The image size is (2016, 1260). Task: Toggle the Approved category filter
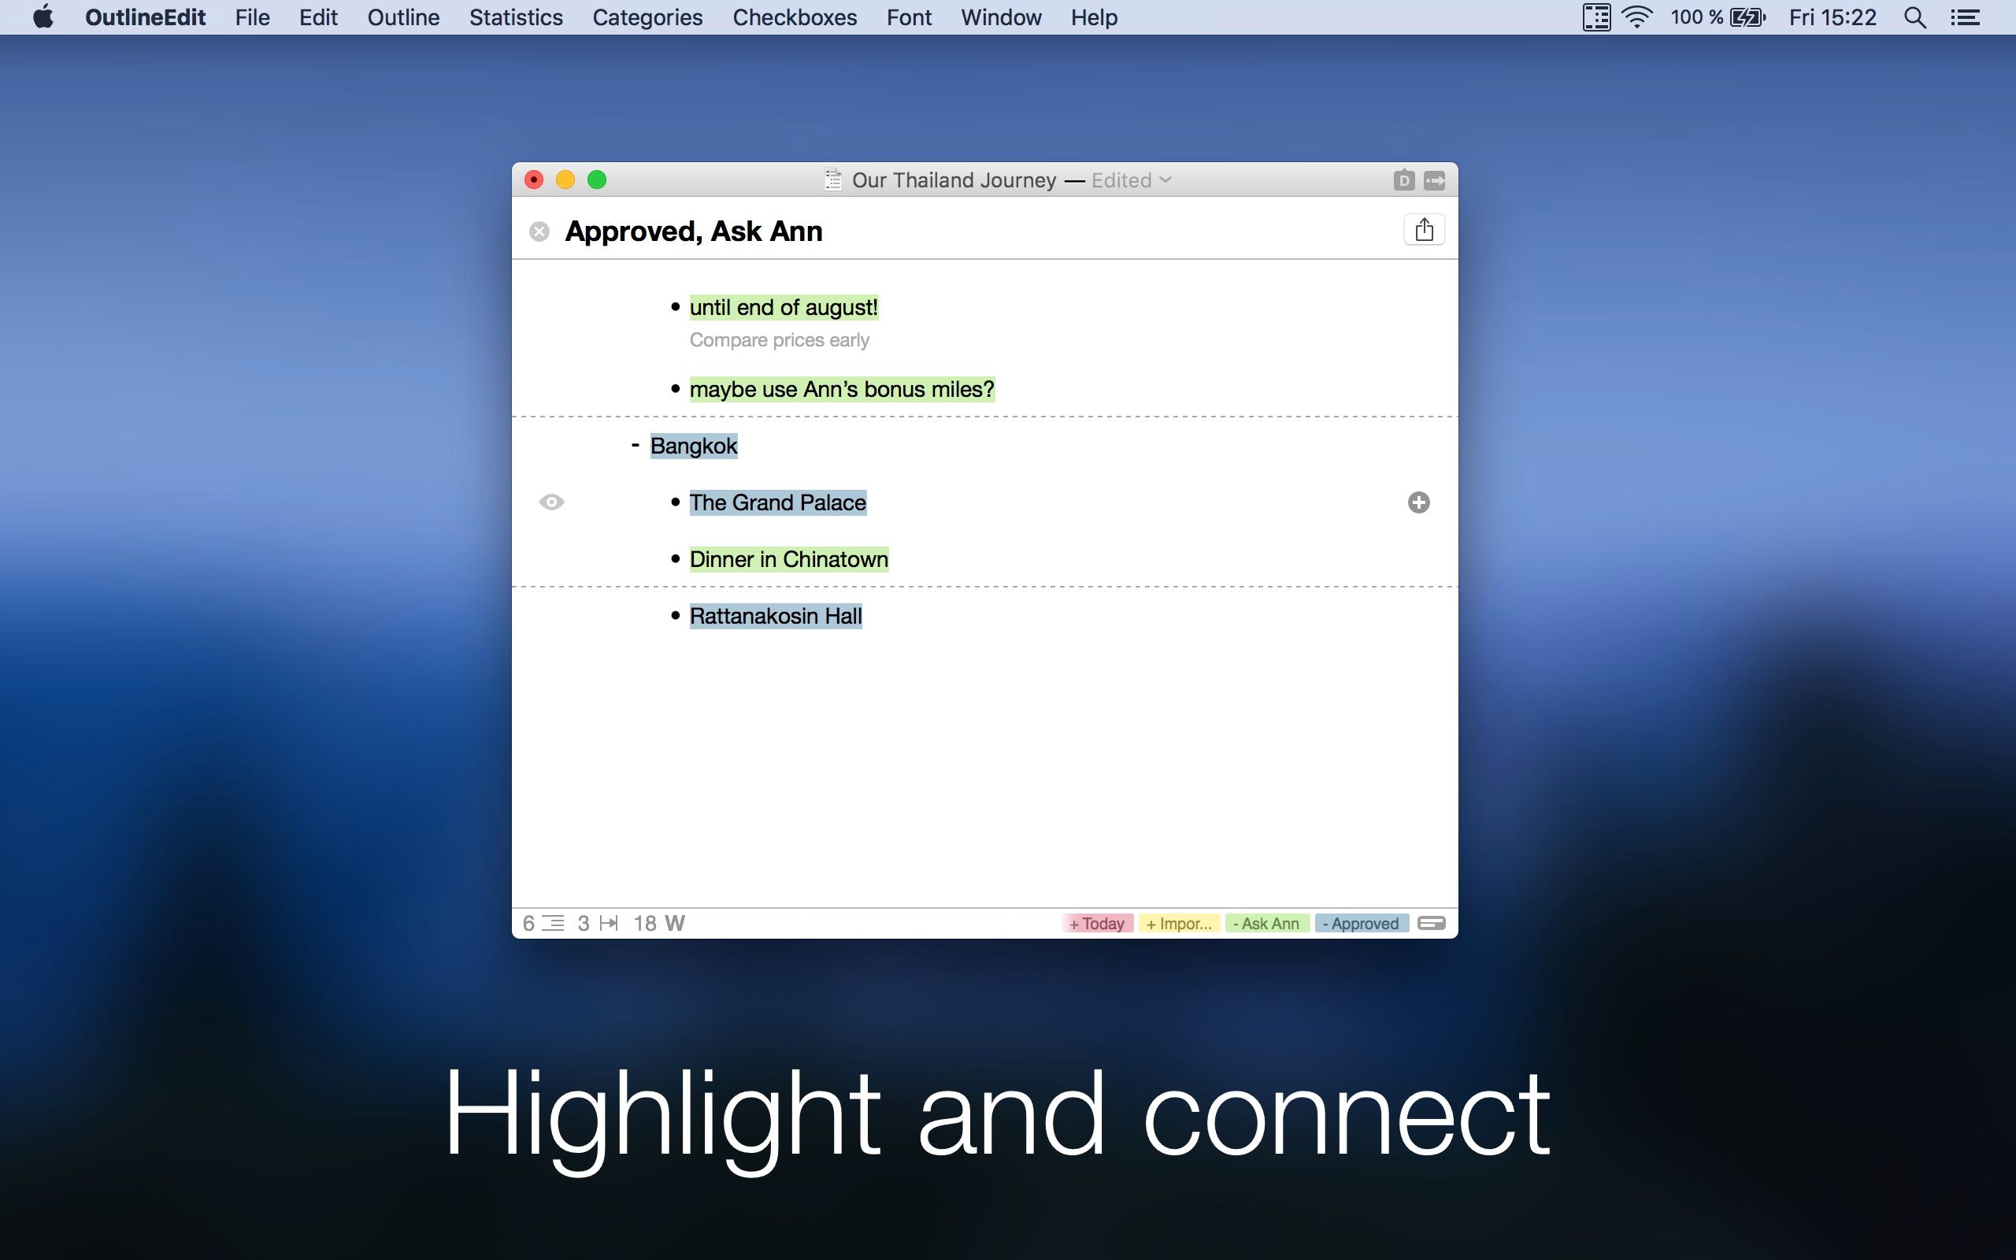pos(1362,923)
